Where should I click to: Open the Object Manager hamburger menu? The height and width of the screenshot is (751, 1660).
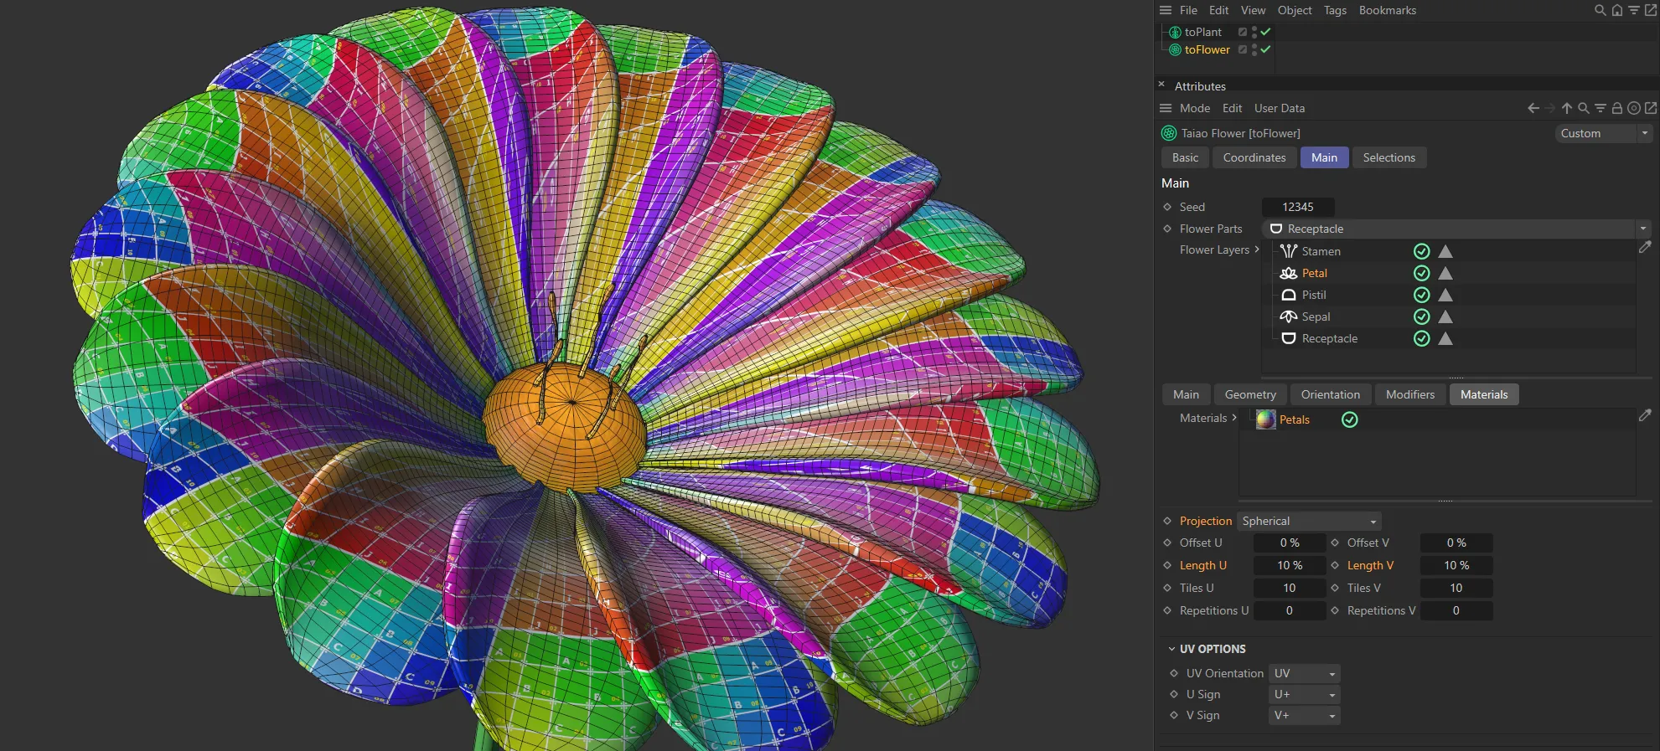coord(1166,10)
